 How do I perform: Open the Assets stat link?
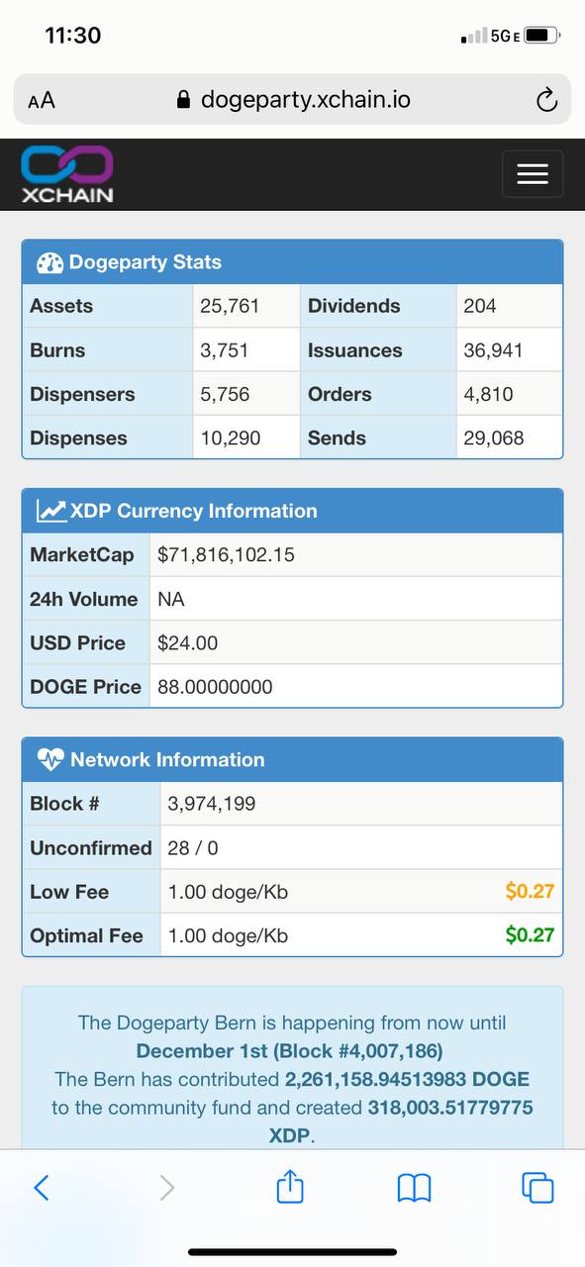pyautogui.click(x=61, y=306)
